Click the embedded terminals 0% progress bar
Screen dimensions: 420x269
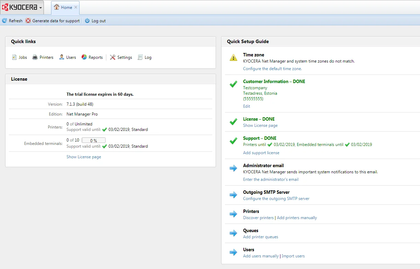93,140
